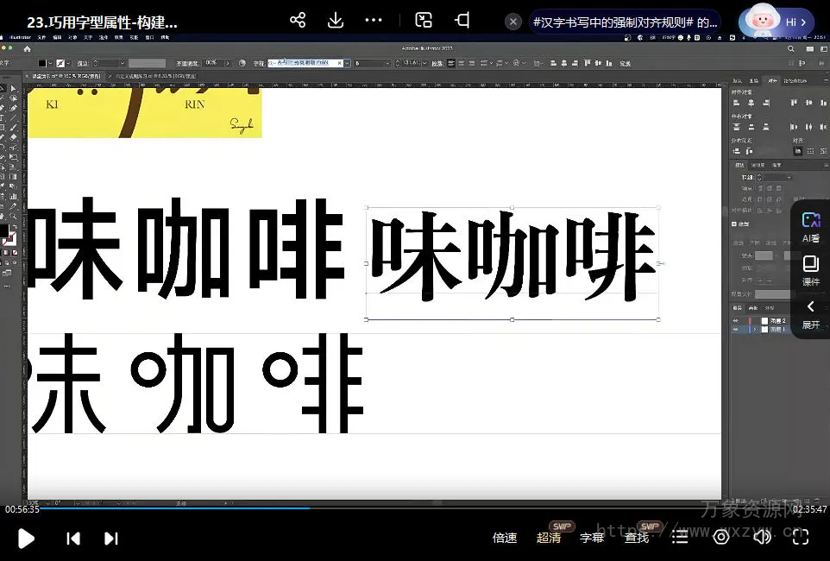
Task: Enter fullscreen mode in the video player
Action: [801, 538]
